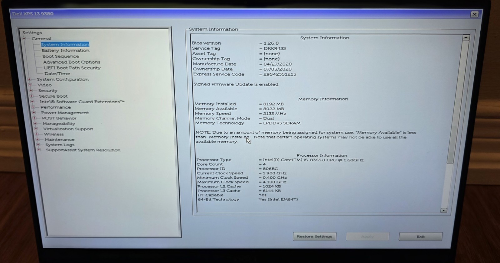500x263 pixels.
Task: Select the Performance label
Action: 56,107
